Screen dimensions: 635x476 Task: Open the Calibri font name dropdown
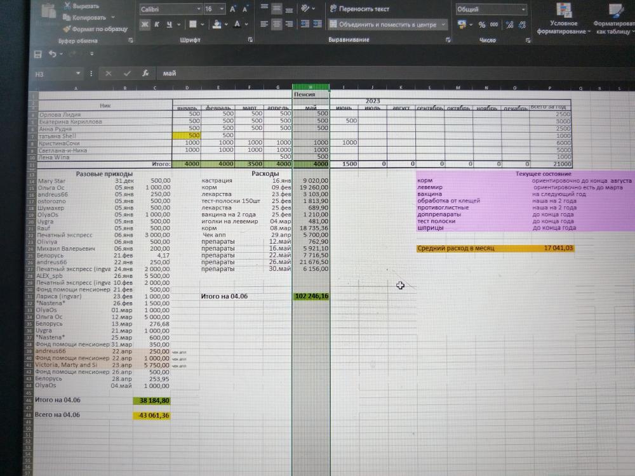199,9
